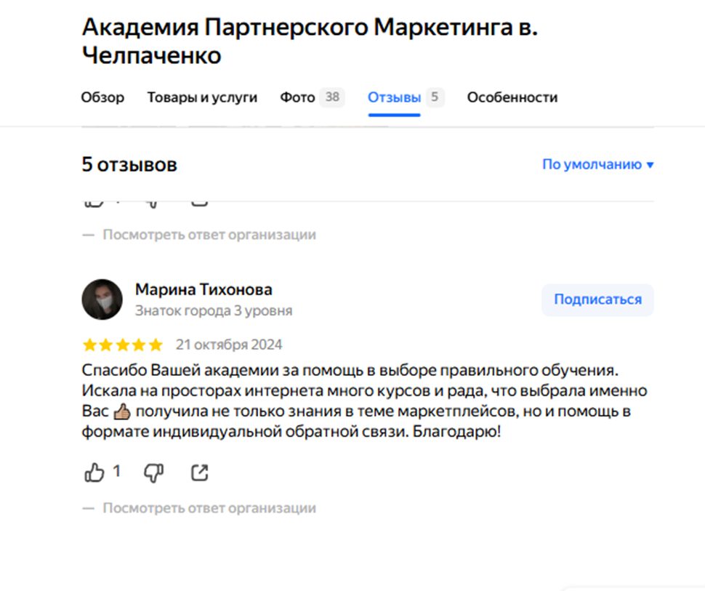Open Марина Тихонова's profile name link
Screen dimensions: 705x591
[204, 289]
